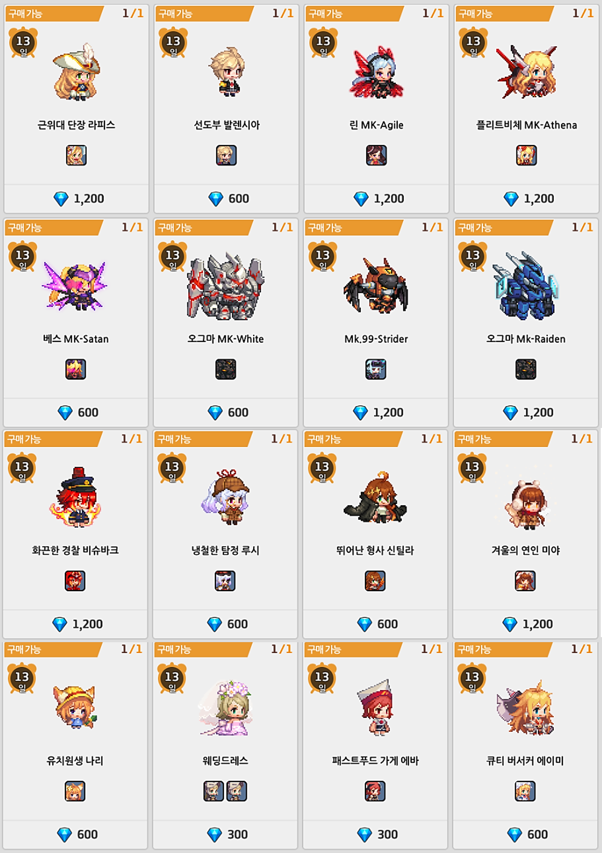Click the portrait icon under 뛰어난 형사 신틸라

coord(375,580)
